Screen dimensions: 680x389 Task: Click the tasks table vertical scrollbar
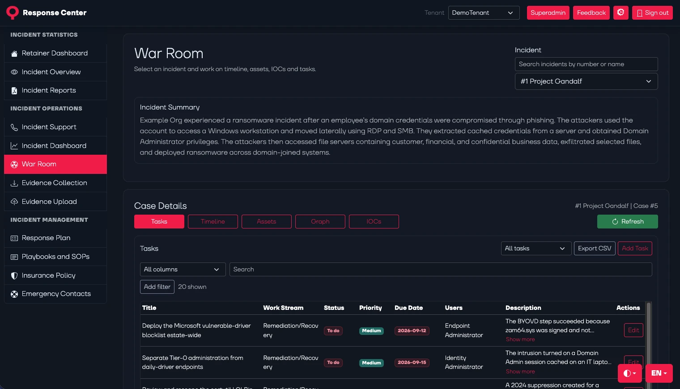click(649, 344)
